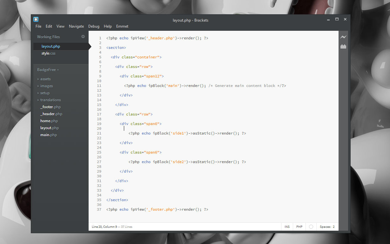Open the PHP language mode selector
Image resolution: width=390 pixels, height=244 pixels.
(299, 227)
